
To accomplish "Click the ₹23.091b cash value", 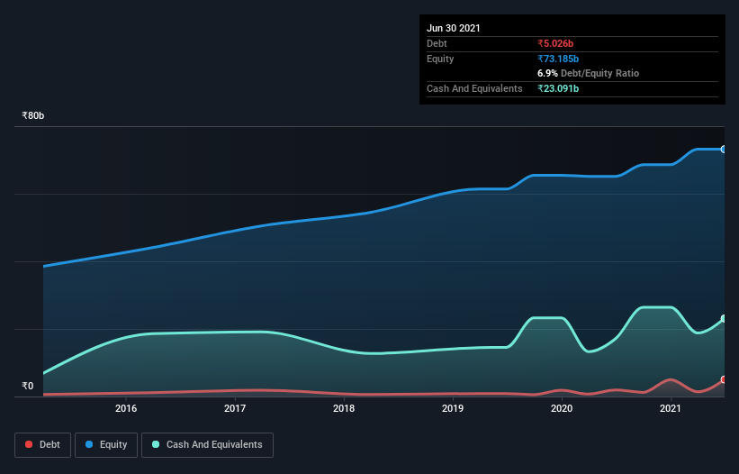I will [558, 88].
